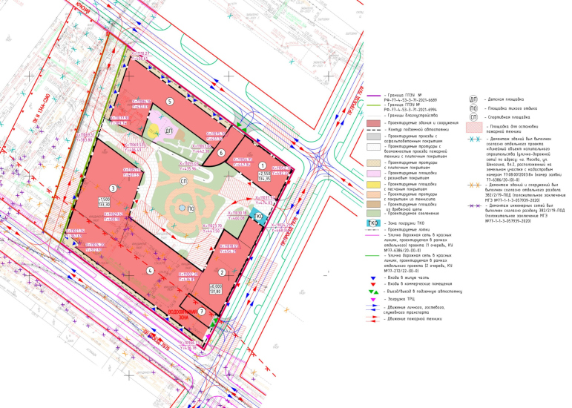
Task: Click building number 7 circle marker
Action: [201, 312]
